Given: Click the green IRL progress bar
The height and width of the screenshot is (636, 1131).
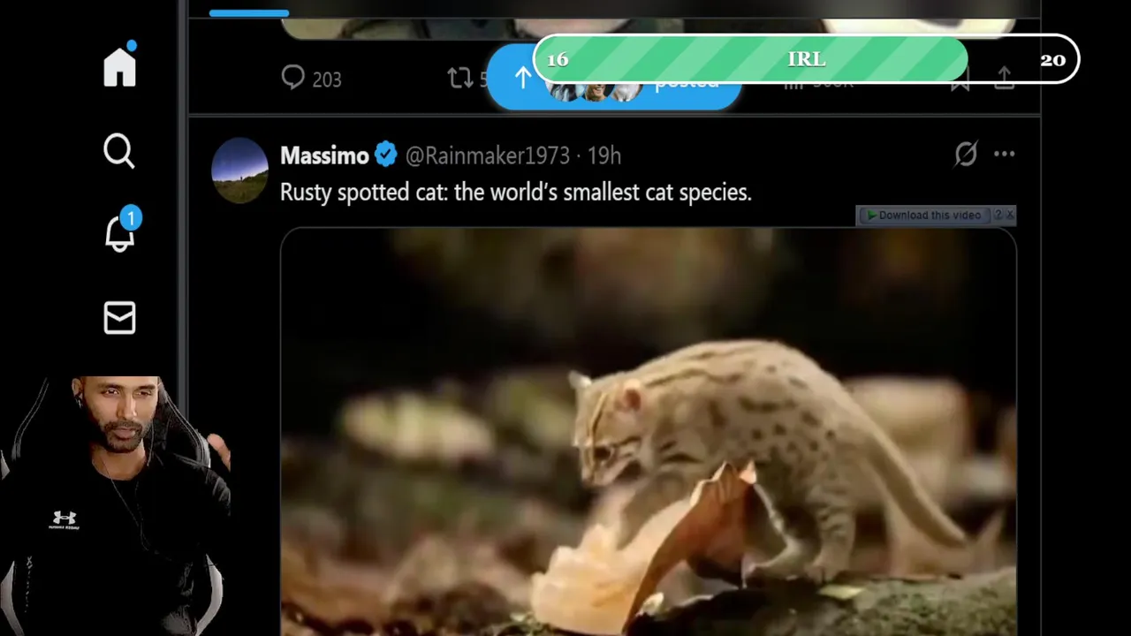Looking at the screenshot, I should (x=806, y=59).
